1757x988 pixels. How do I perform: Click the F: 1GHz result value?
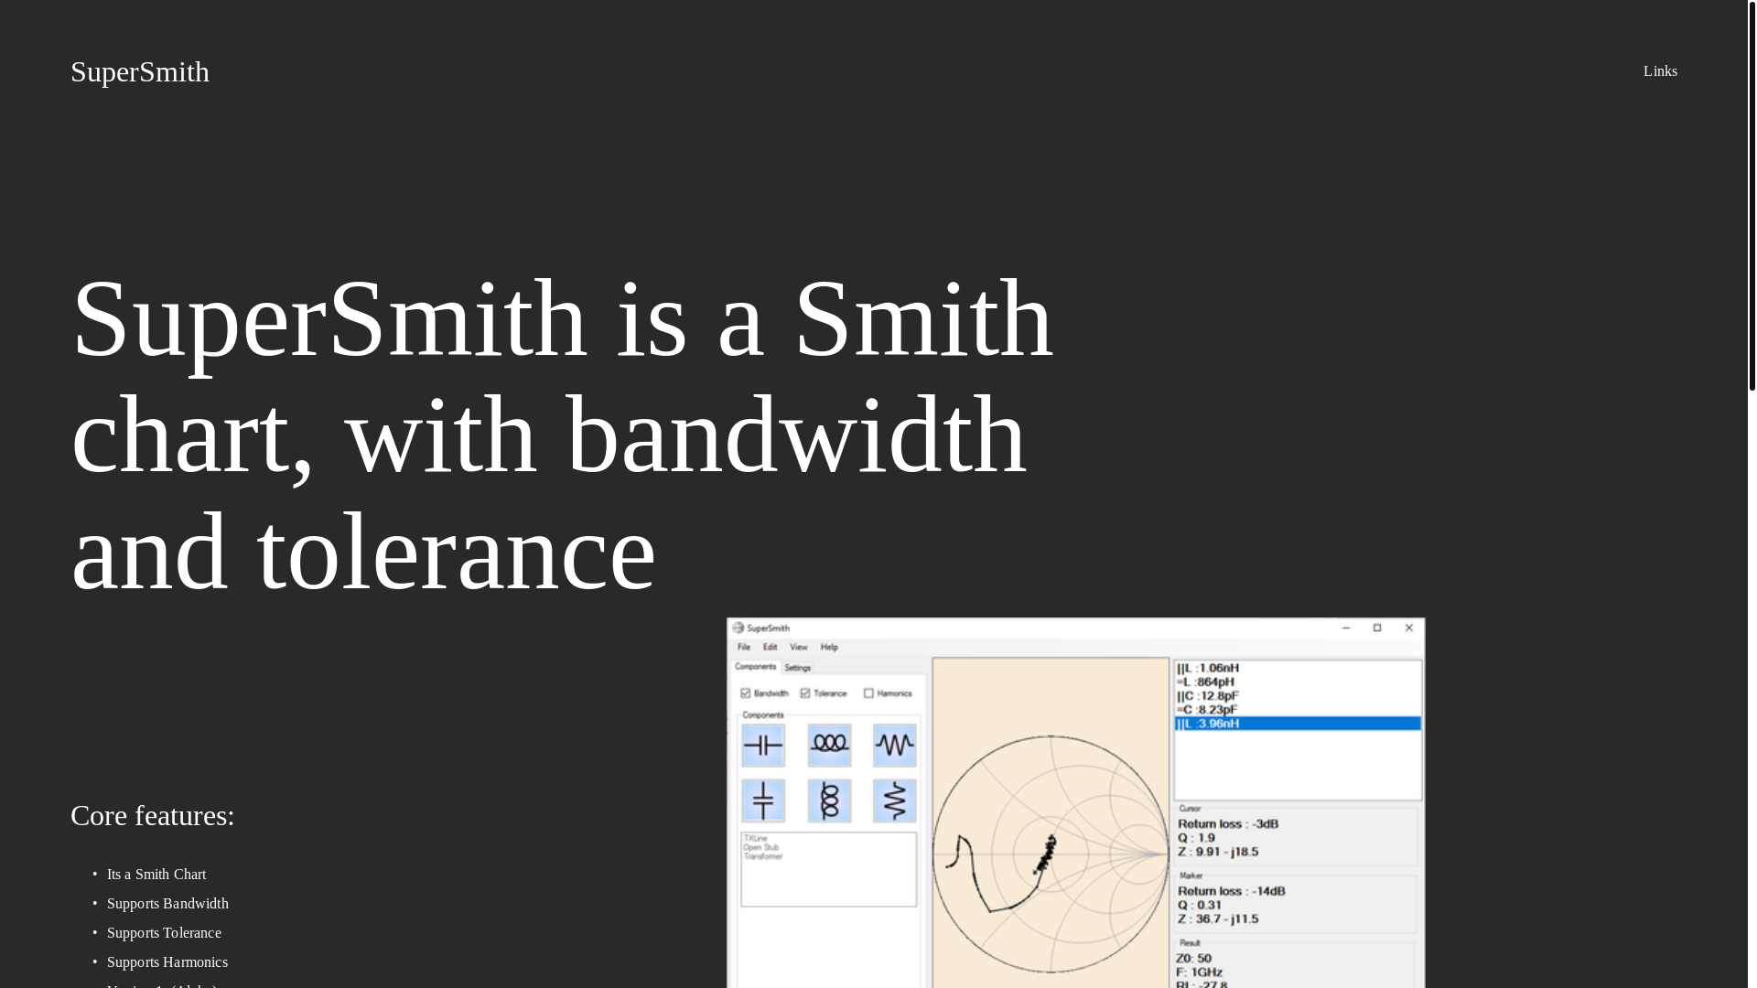click(x=1200, y=972)
